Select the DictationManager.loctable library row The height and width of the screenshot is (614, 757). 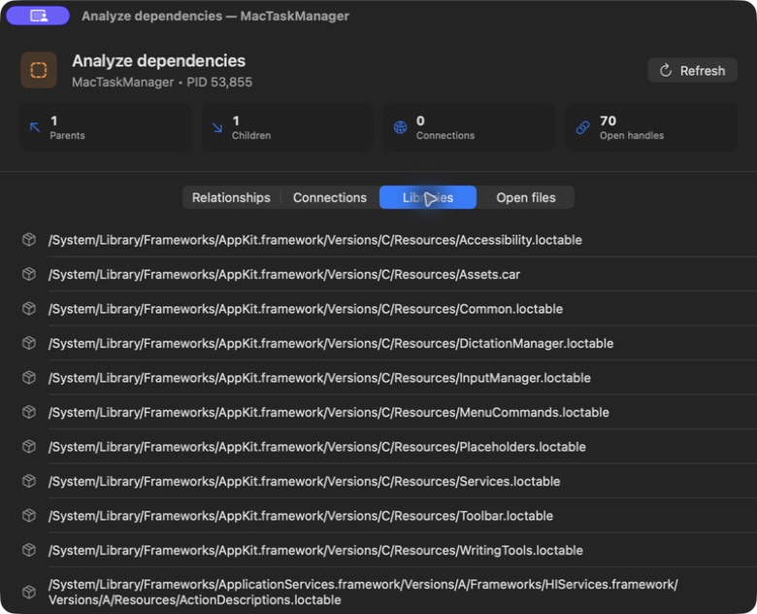388,343
